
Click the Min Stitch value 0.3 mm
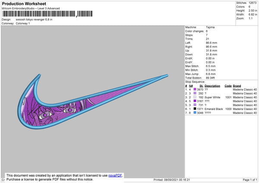pyautogui.click(x=211, y=70)
